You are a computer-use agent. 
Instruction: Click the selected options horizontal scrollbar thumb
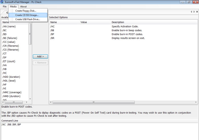tap(94, 102)
